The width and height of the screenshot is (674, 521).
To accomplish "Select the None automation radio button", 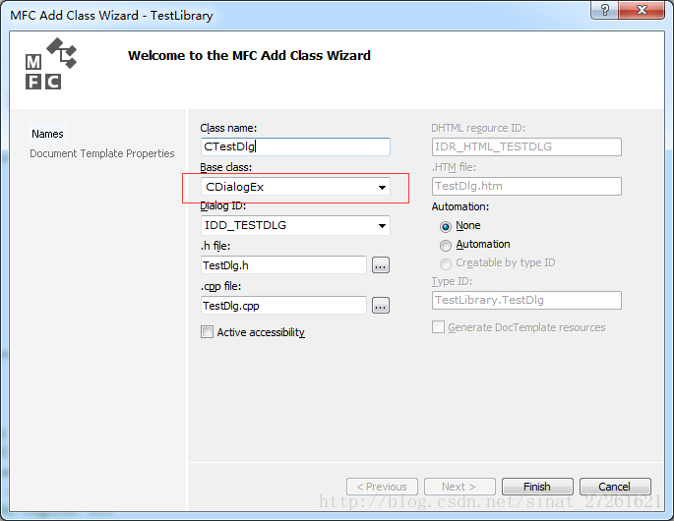I will [446, 226].
